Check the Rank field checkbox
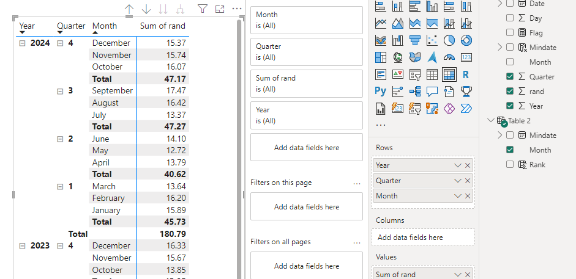The image size is (576, 279). tap(510, 164)
